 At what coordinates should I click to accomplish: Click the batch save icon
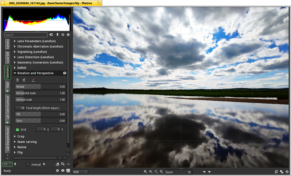point(63,164)
